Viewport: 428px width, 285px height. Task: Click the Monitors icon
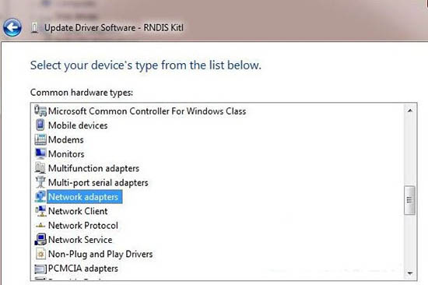point(40,153)
